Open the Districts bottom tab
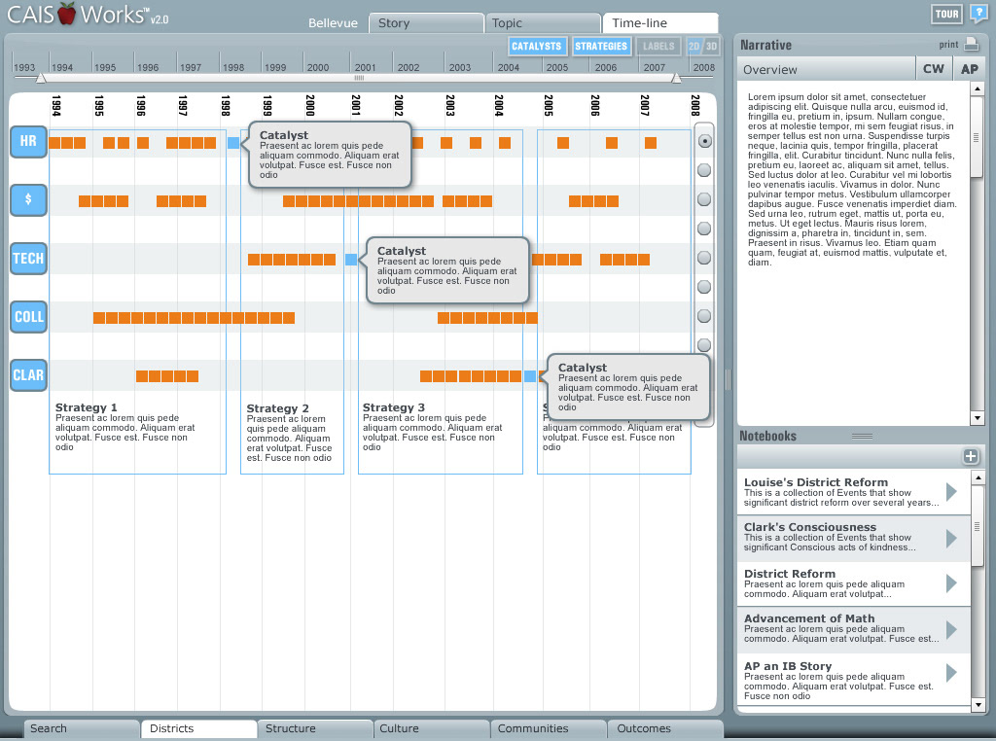The image size is (996, 741). coord(198,729)
